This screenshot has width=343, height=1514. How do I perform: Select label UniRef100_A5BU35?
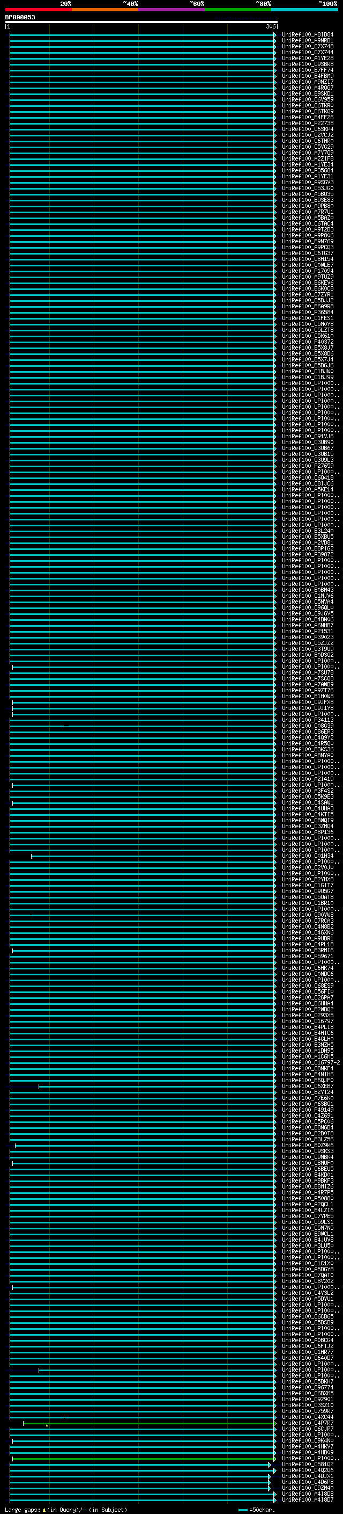[308, 194]
